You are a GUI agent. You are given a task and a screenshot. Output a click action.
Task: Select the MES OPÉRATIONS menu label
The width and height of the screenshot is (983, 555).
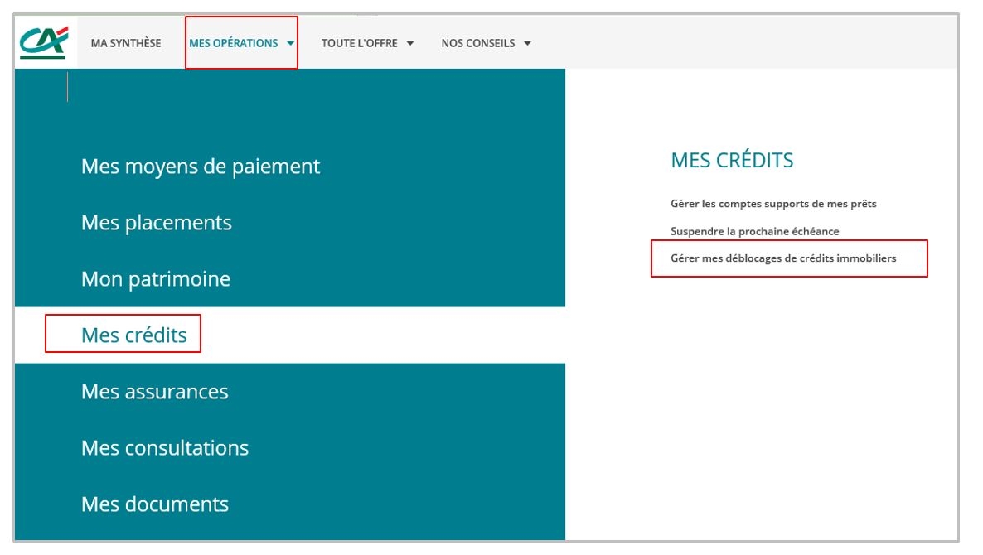coord(233,43)
